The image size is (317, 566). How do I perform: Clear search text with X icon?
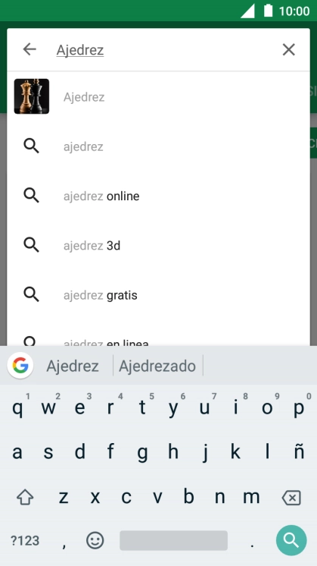tap(288, 50)
